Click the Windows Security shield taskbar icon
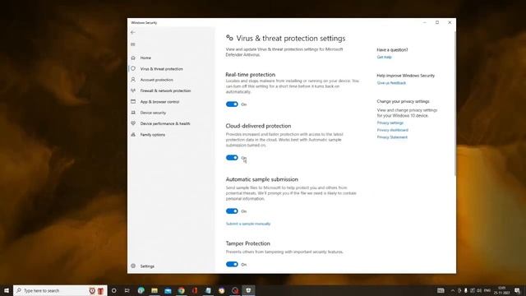526x296 pixels. pyautogui.click(x=248, y=290)
